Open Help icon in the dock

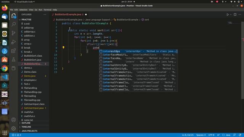point(5,51)
